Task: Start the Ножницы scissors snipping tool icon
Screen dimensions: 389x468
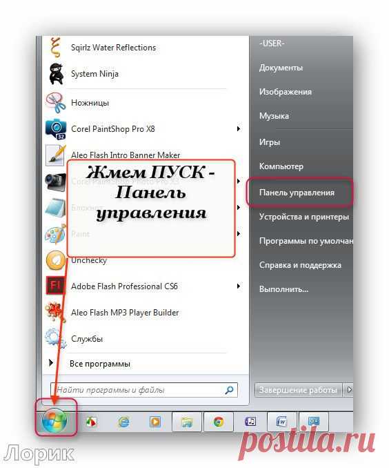Action: [55, 103]
